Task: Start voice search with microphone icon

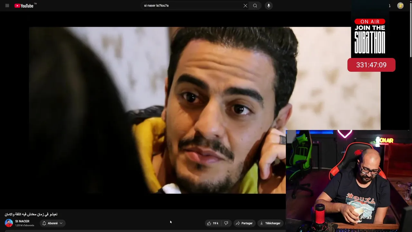Action: pos(268,5)
